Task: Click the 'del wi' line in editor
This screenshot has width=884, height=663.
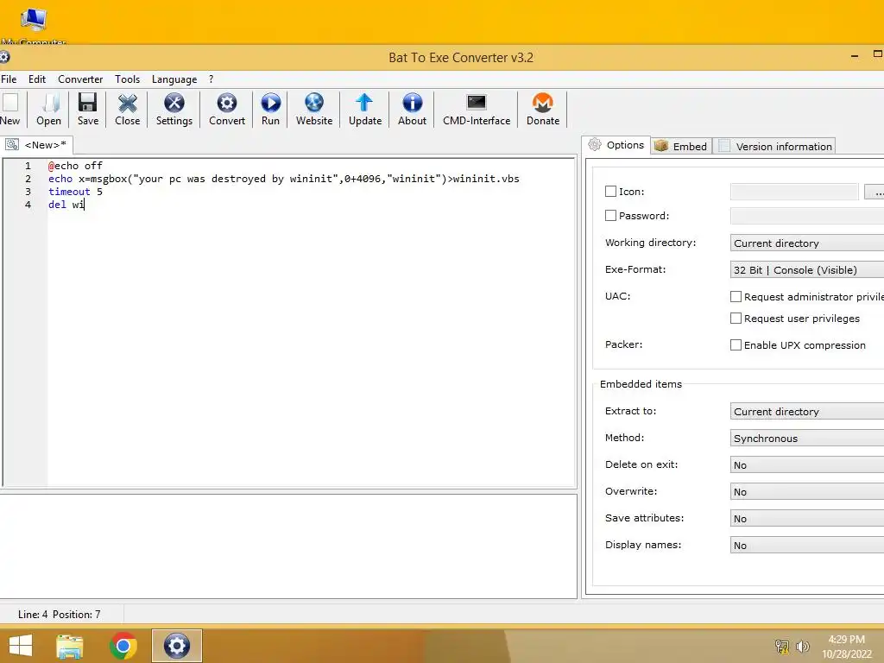Action: click(x=66, y=205)
